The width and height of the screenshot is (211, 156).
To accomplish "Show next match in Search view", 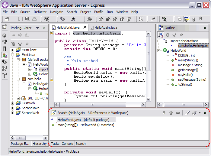I will click(164, 113).
